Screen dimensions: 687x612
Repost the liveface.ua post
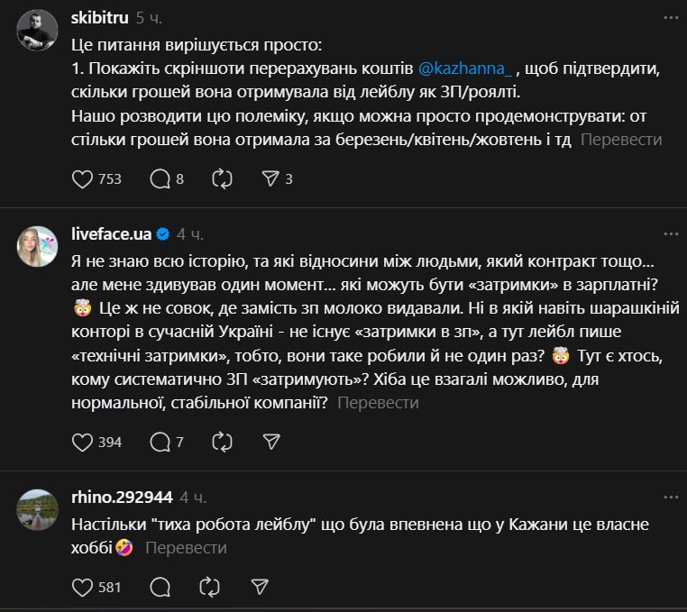[222, 442]
